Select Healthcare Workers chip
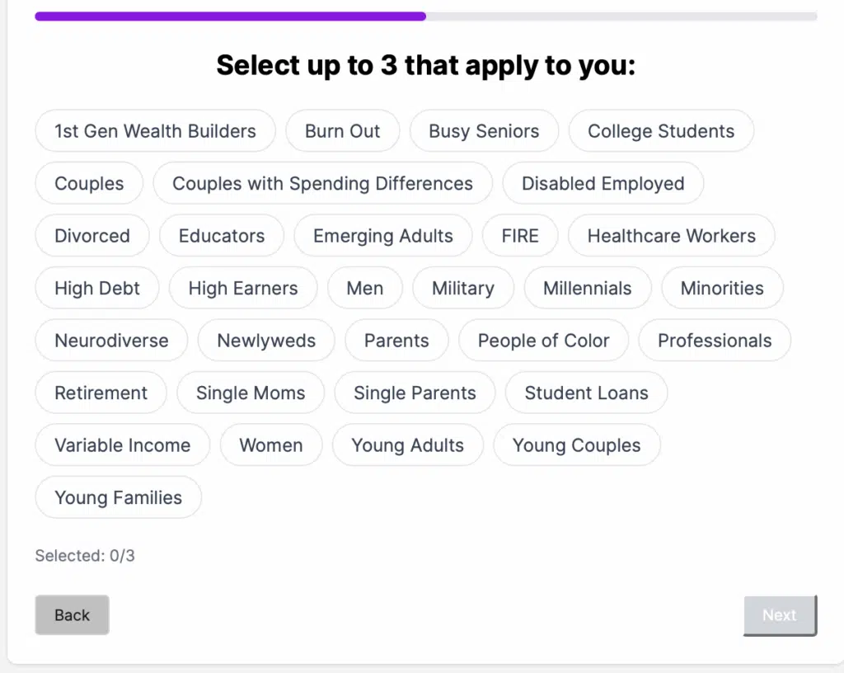The height and width of the screenshot is (673, 844). click(x=671, y=236)
